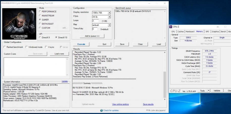Screen dimensions: 231x114
Task: Click the Custom Cvars text area
Action: (35, 67)
